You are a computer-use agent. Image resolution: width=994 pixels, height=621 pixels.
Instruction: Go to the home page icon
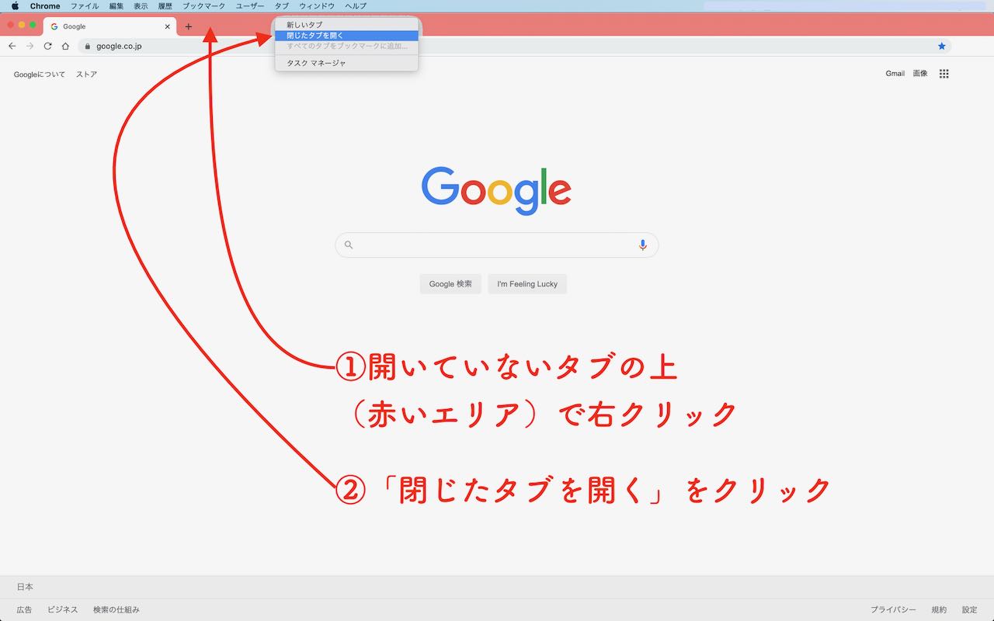65,46
